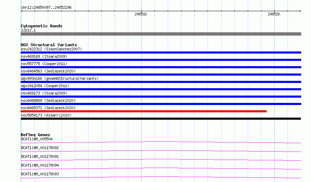Click the nsv469173 (Itsara2009) label

[44, 93]
